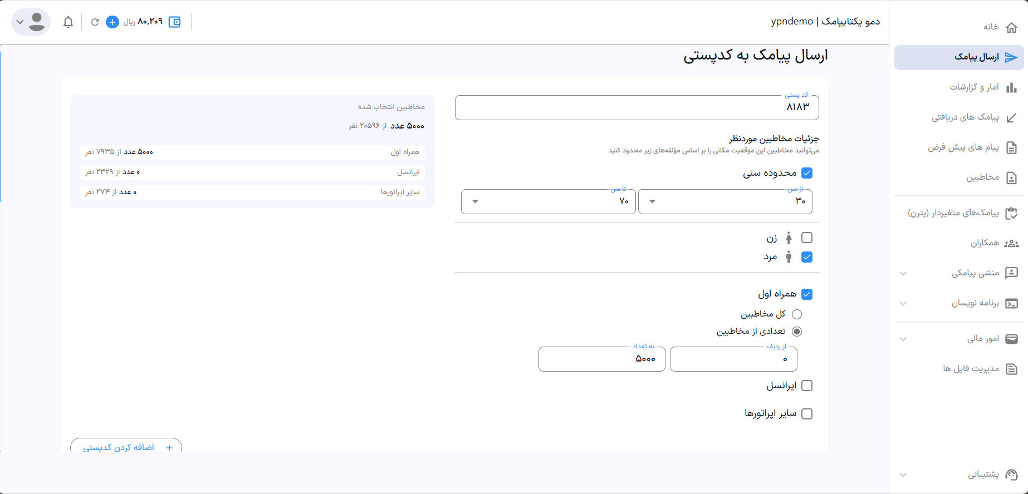Select the کل مخاطبین radio option

pyautogui.click(x=797, y=314)
